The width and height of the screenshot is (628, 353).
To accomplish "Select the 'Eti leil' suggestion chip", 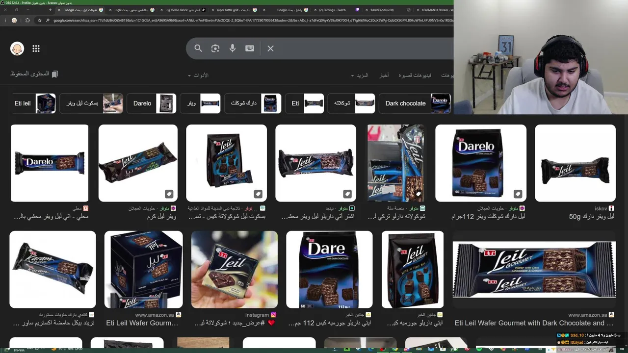I will (34, 103).
